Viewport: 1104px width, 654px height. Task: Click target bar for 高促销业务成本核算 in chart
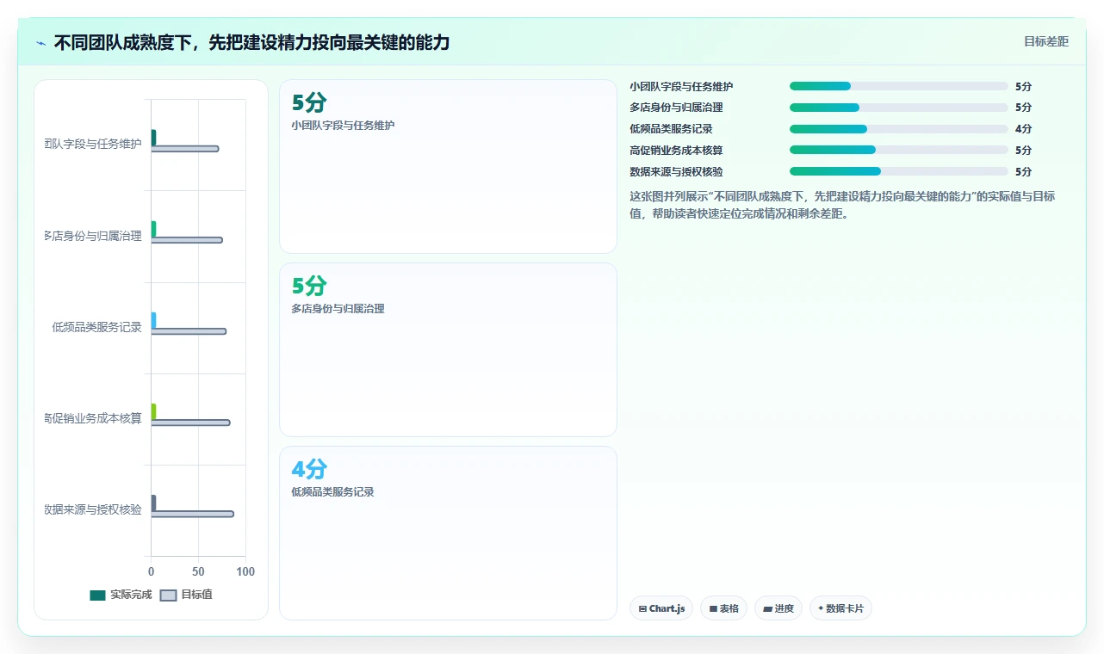(190, 423)
